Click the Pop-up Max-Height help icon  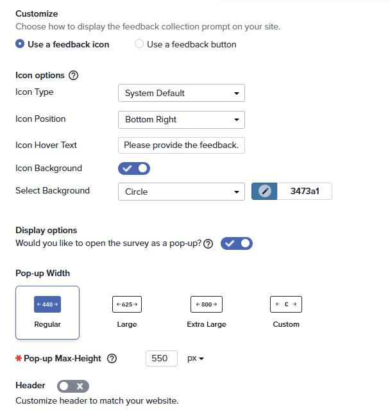point(112,359)
